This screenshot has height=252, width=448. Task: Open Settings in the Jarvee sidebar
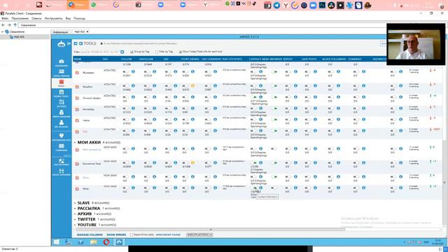pyautogui.click(x=62, y=104)
